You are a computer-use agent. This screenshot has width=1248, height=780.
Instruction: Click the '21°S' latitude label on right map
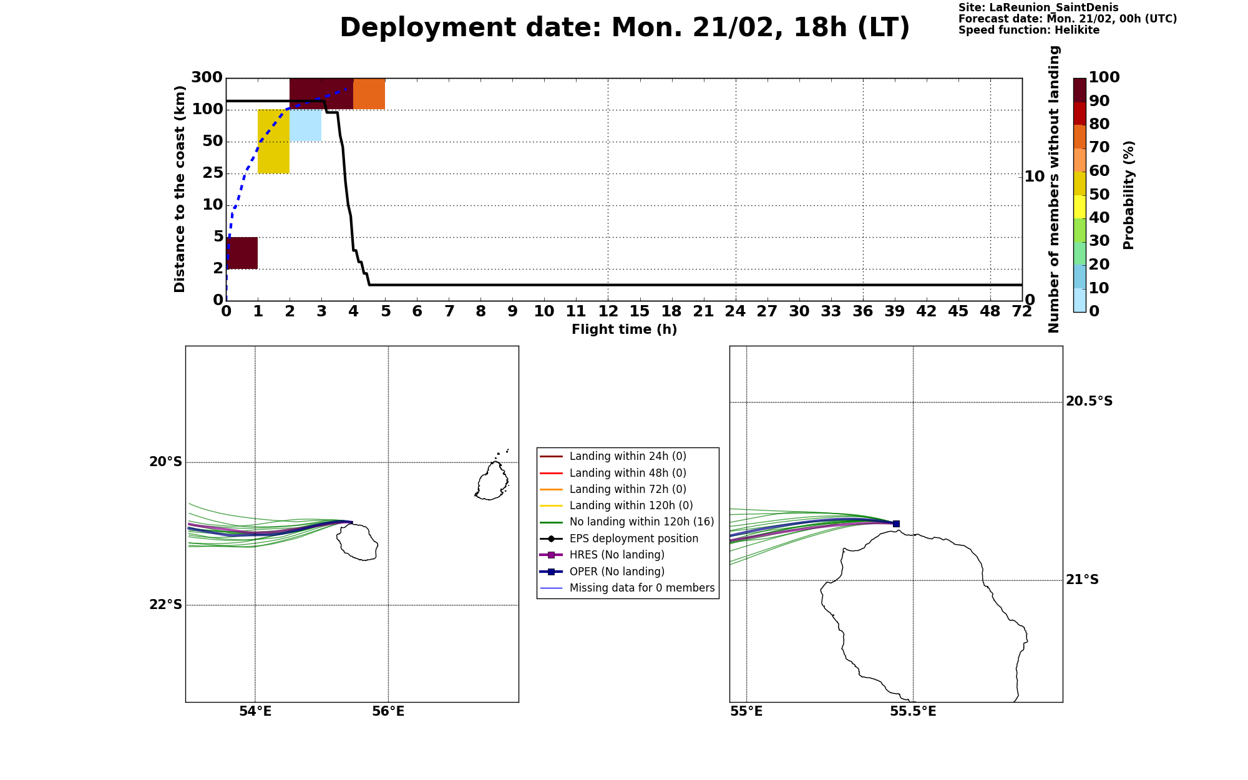(1083, 580)
